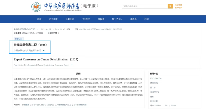The height and width of the screenshot is (111, 208).
Task: Open 优先出版 in the navigation bar
Action: pyautogui.click(x=53, y=19)
